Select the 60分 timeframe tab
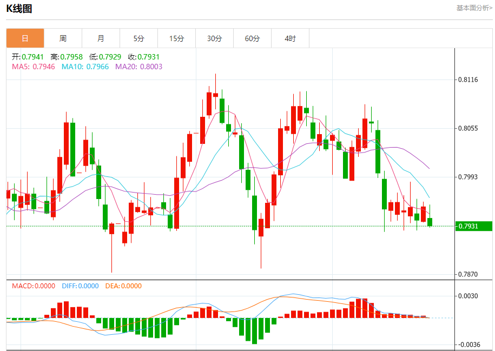 coord(252,38)
